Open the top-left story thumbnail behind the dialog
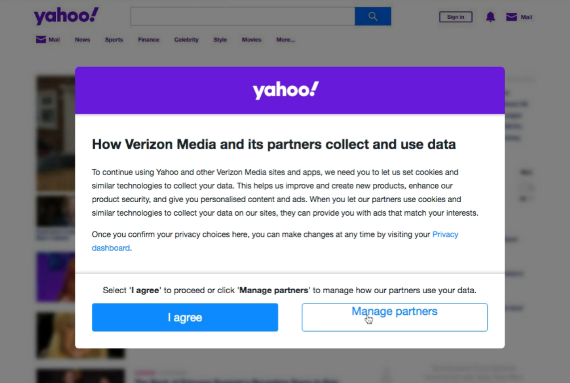The height and width of the screenshot is (383, 570). (x=55, y=134)
